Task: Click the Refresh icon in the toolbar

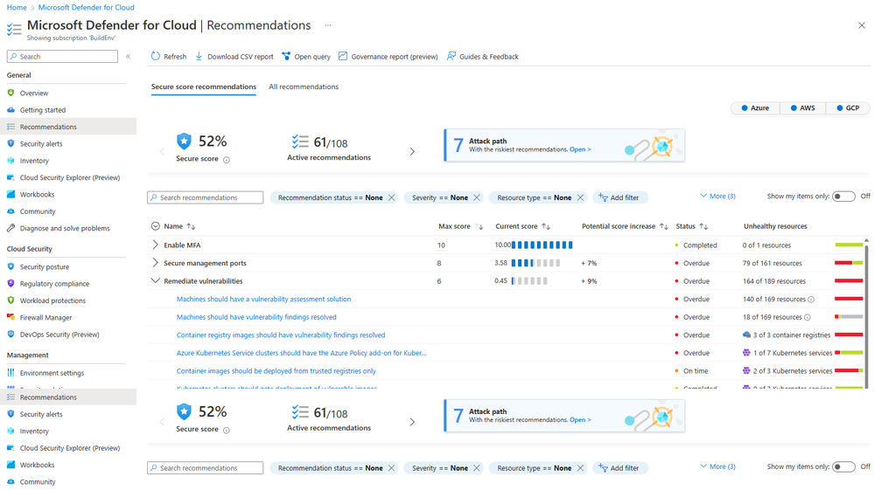Action: pyautogui.click(x=156, y=56)
